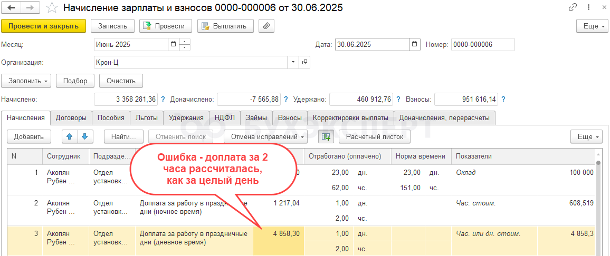
Task: Click the Удержано total field
Action: click(x=361, y=99)
